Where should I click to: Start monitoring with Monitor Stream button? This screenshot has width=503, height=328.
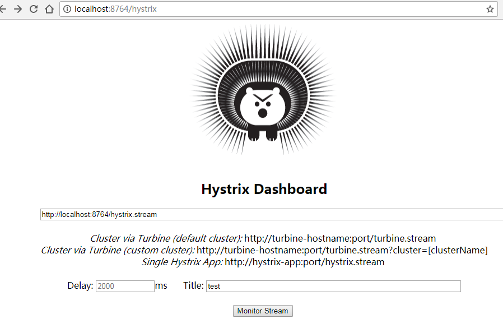[x=263, y=311]
